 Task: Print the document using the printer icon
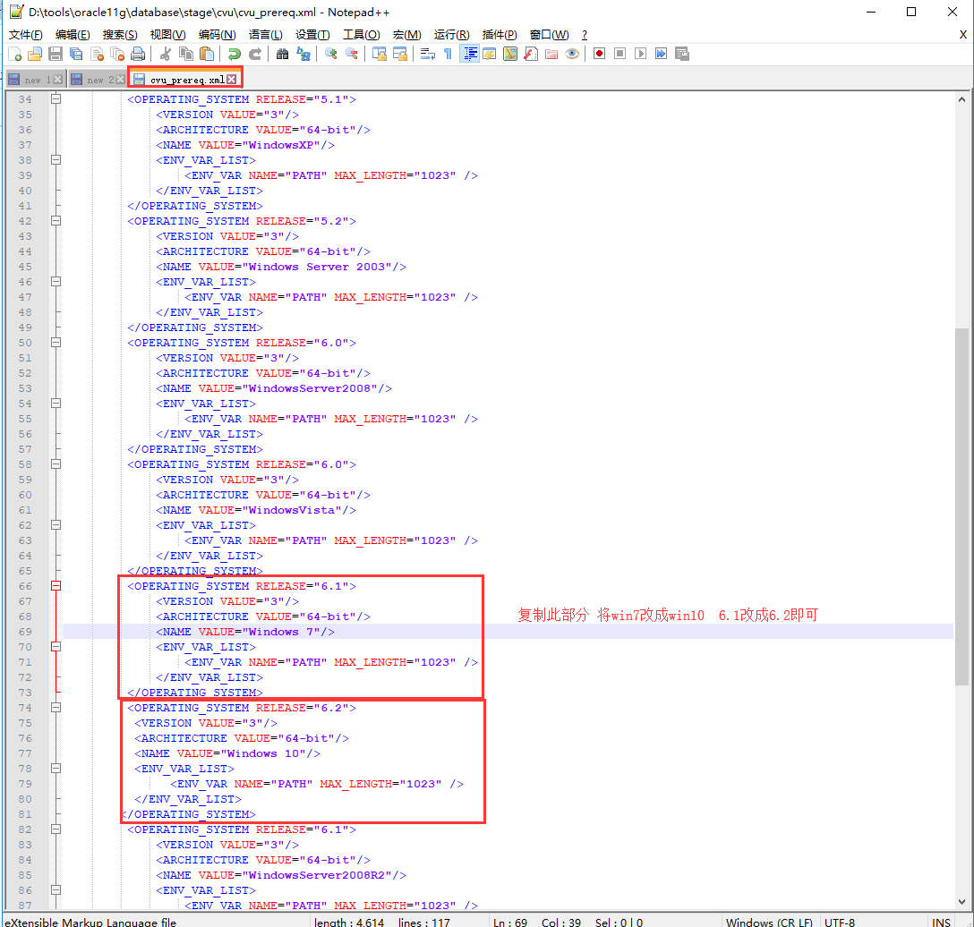(x=138, y=54)
